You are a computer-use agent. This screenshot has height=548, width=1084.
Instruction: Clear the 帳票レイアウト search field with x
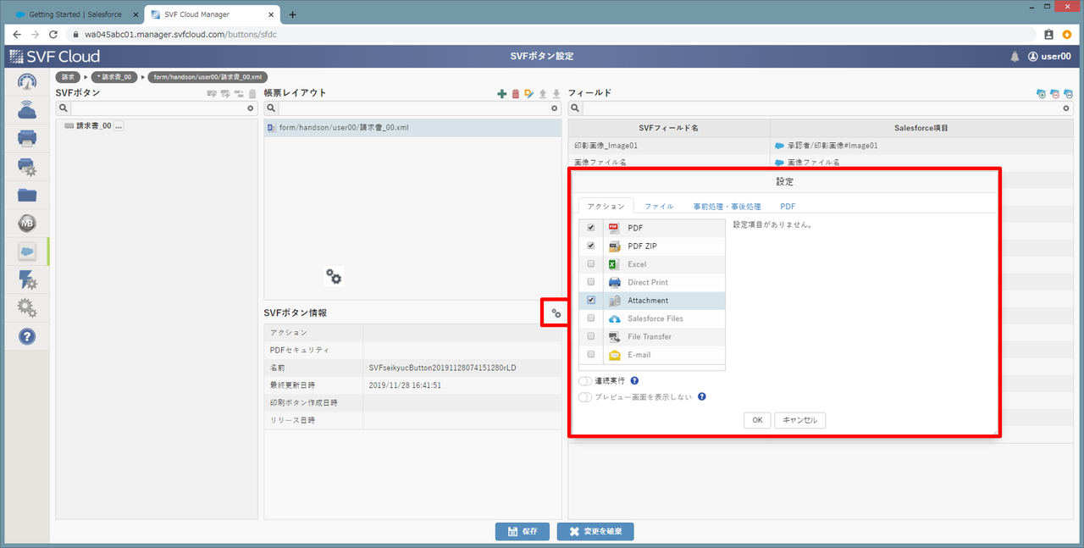(x=555, y=108)
